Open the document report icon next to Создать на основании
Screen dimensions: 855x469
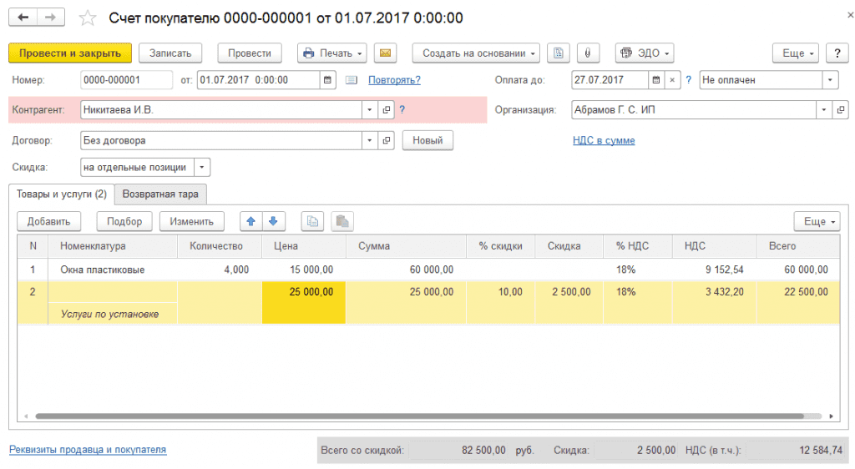tap(559, 53)
